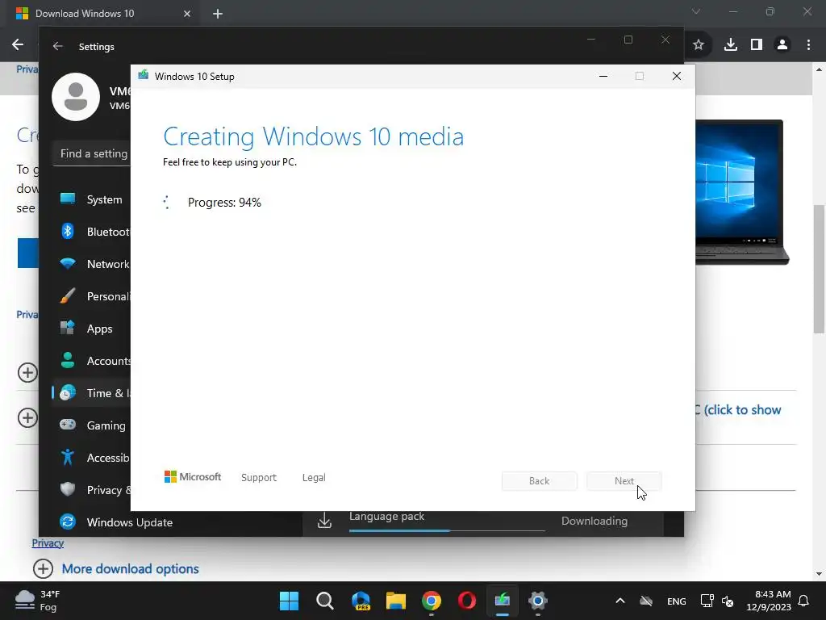This screenshot has width=826, height=620.
Task: Select Time & language in Settings sidebar
Action: [x=92, y=393]
